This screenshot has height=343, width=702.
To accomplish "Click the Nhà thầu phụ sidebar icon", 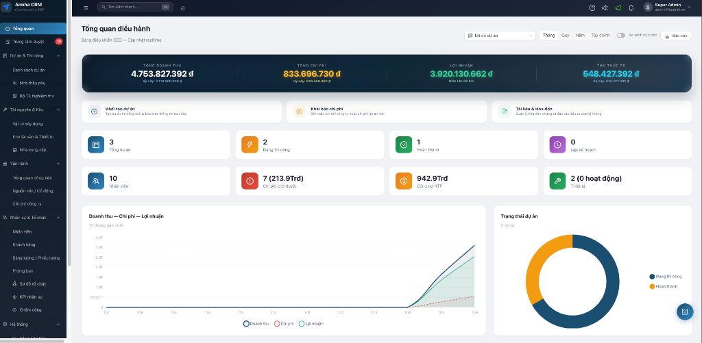I will 15,83.
